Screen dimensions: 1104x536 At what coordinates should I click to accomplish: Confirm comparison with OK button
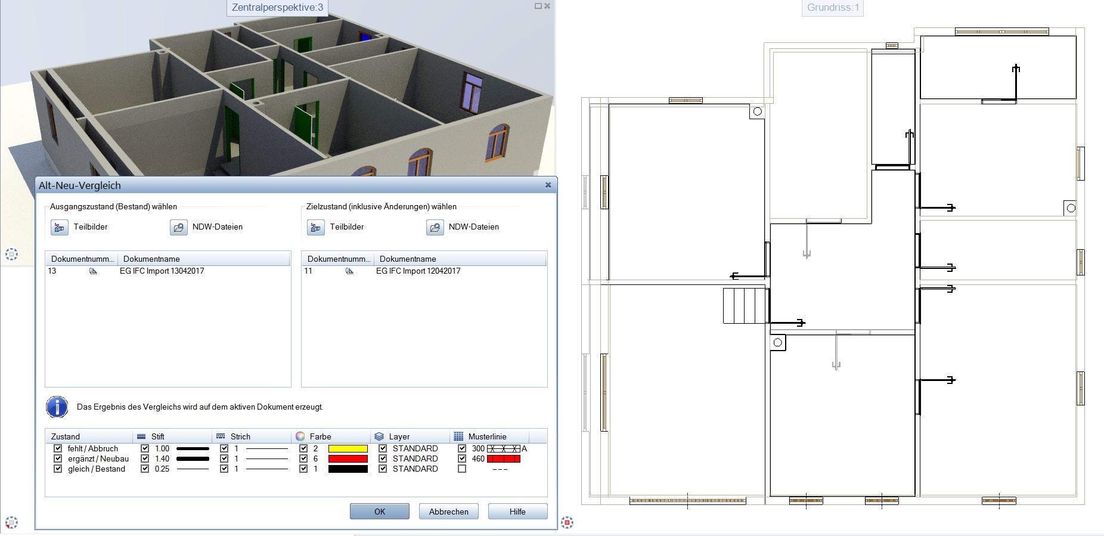click(380, 512)
